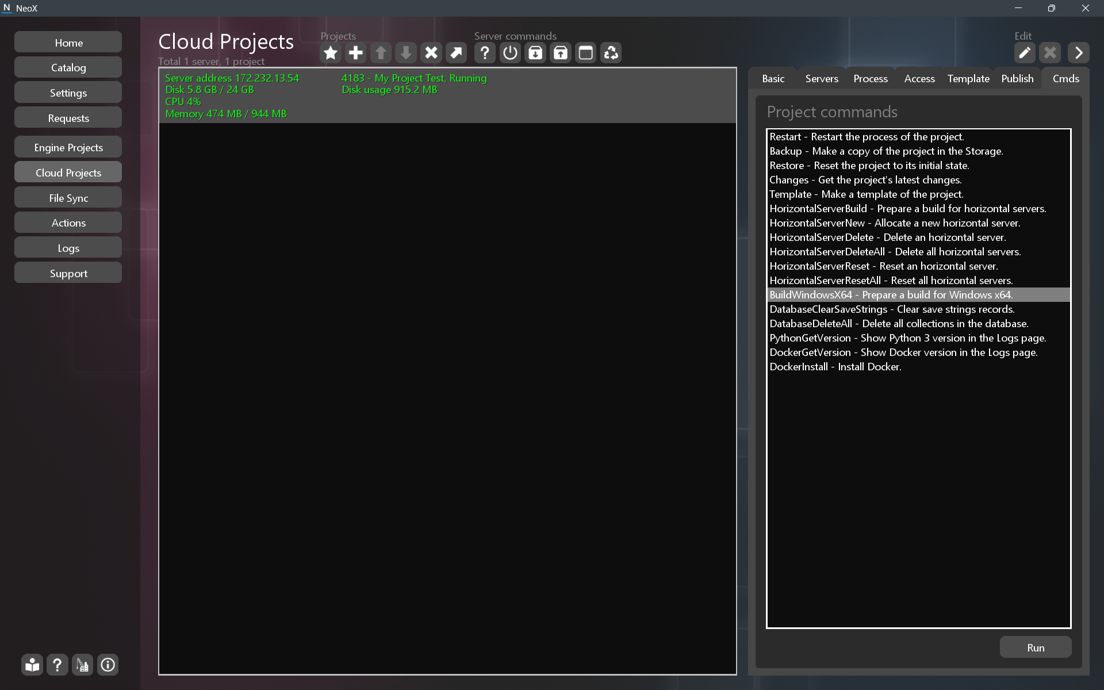The width and height of the screenshot is (1104, 690).
Task: Click the info icon at bottom left
Action: click(x=108, y=665)
